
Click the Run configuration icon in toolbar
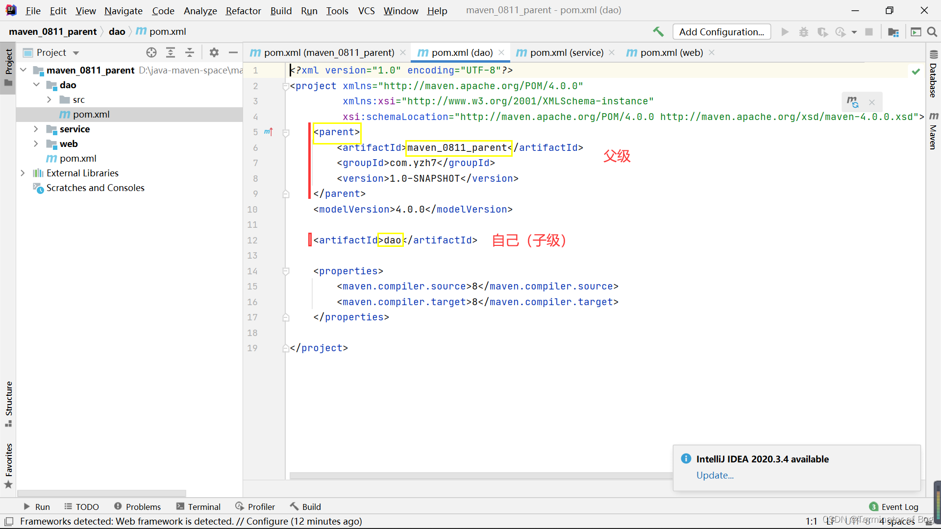[785, 32]
